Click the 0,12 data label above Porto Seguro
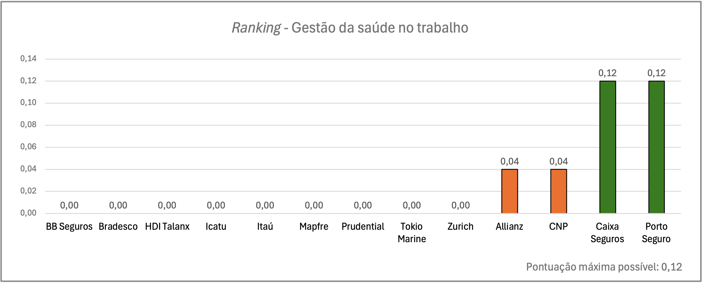 click(x=656, y=73)
